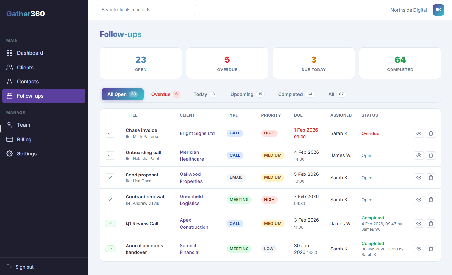
Task: Click the Follow-ups calendar icon
Action: 9,96
